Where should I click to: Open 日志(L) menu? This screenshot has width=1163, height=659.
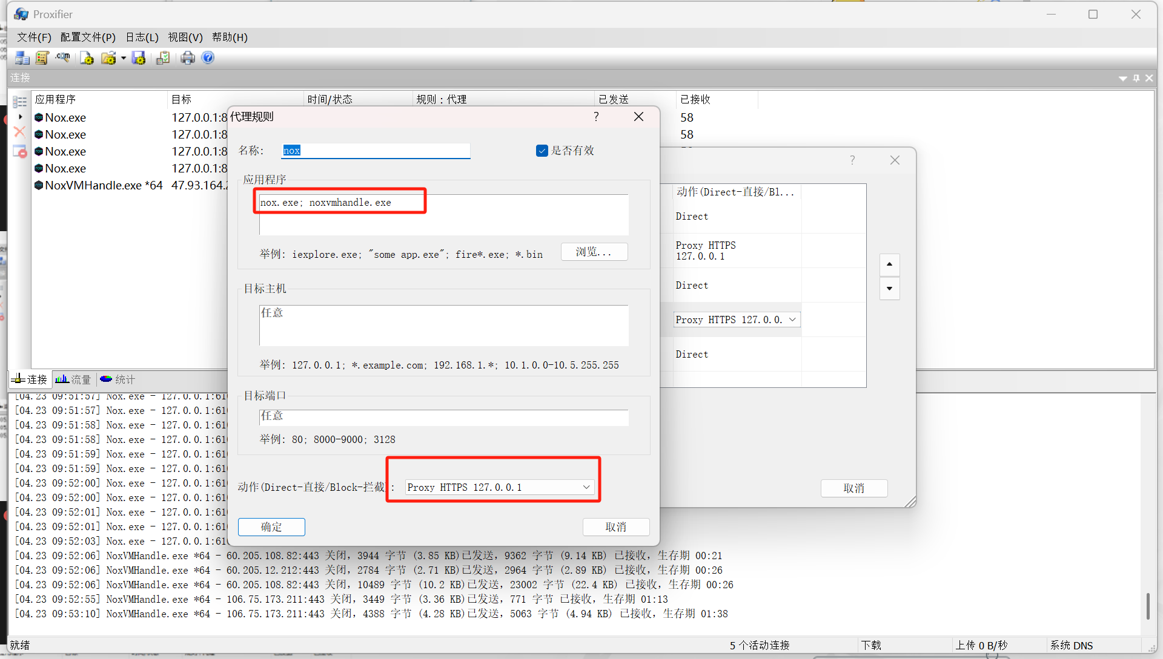142,38
